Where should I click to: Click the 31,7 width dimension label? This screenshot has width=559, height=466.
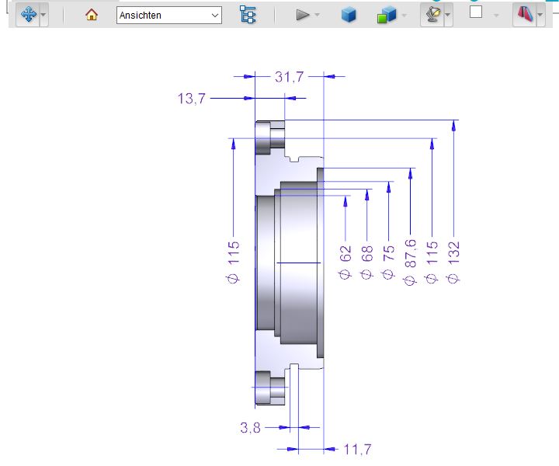point(289,77)
